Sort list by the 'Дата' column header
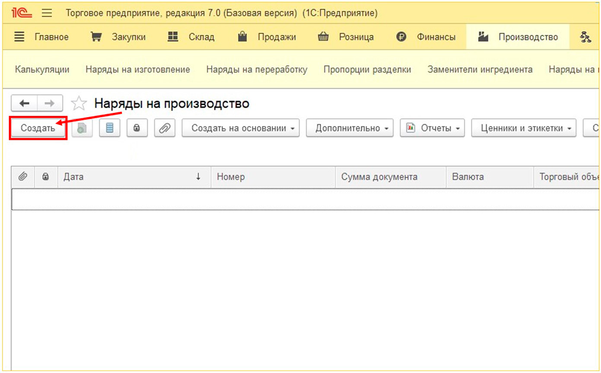601x373 pixels. point(132,177)
